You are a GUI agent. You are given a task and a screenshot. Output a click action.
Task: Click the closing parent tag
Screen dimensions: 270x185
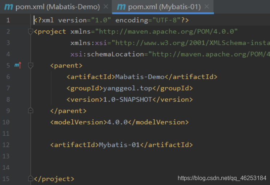[x=68, y=111]
